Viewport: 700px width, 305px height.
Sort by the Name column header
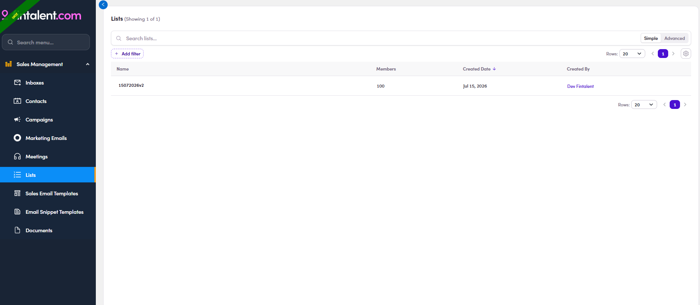(122, 69)
